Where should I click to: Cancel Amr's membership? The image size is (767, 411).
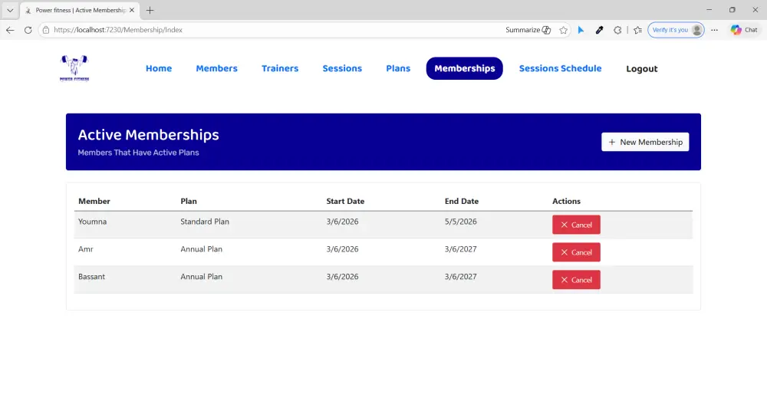[x=576, y=252]
